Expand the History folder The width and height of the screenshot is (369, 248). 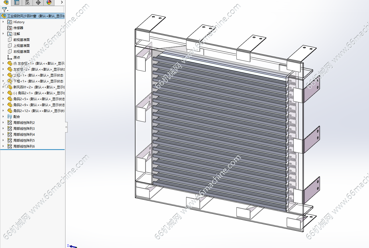click(x=3, y=22)
